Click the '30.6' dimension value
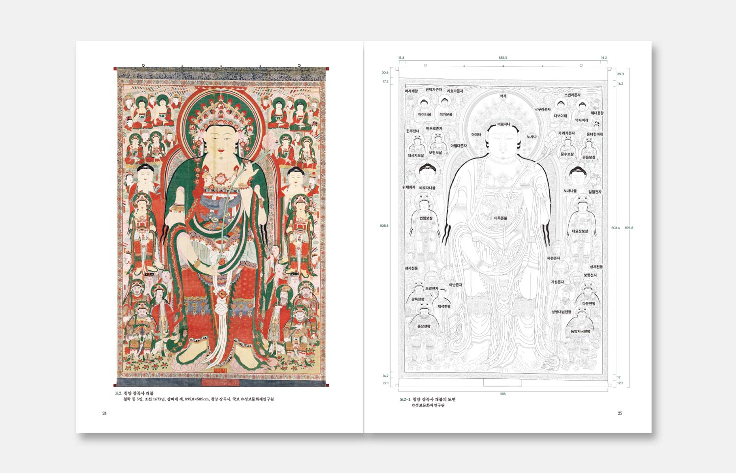Screen dimensions: 736x473 [x=385, y=73]
